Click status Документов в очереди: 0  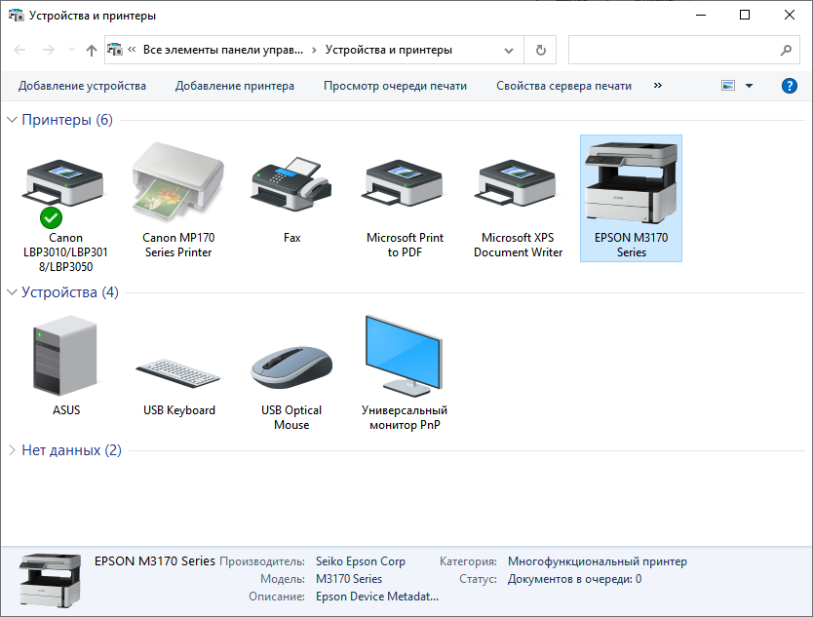[574, 579]
